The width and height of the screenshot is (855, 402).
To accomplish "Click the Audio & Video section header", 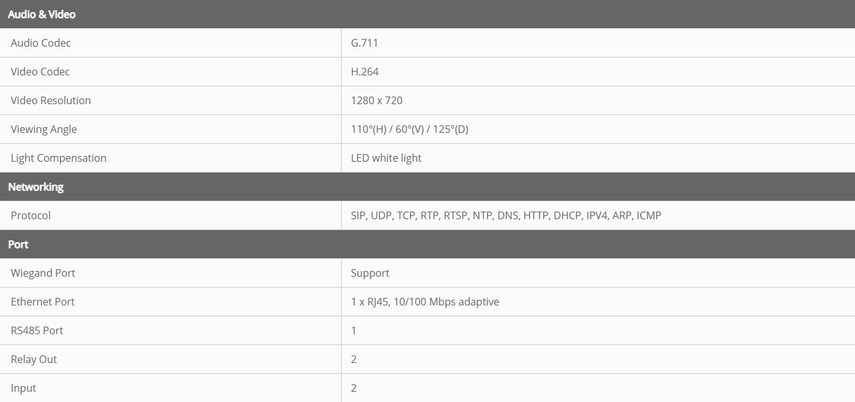I will 42,14.
